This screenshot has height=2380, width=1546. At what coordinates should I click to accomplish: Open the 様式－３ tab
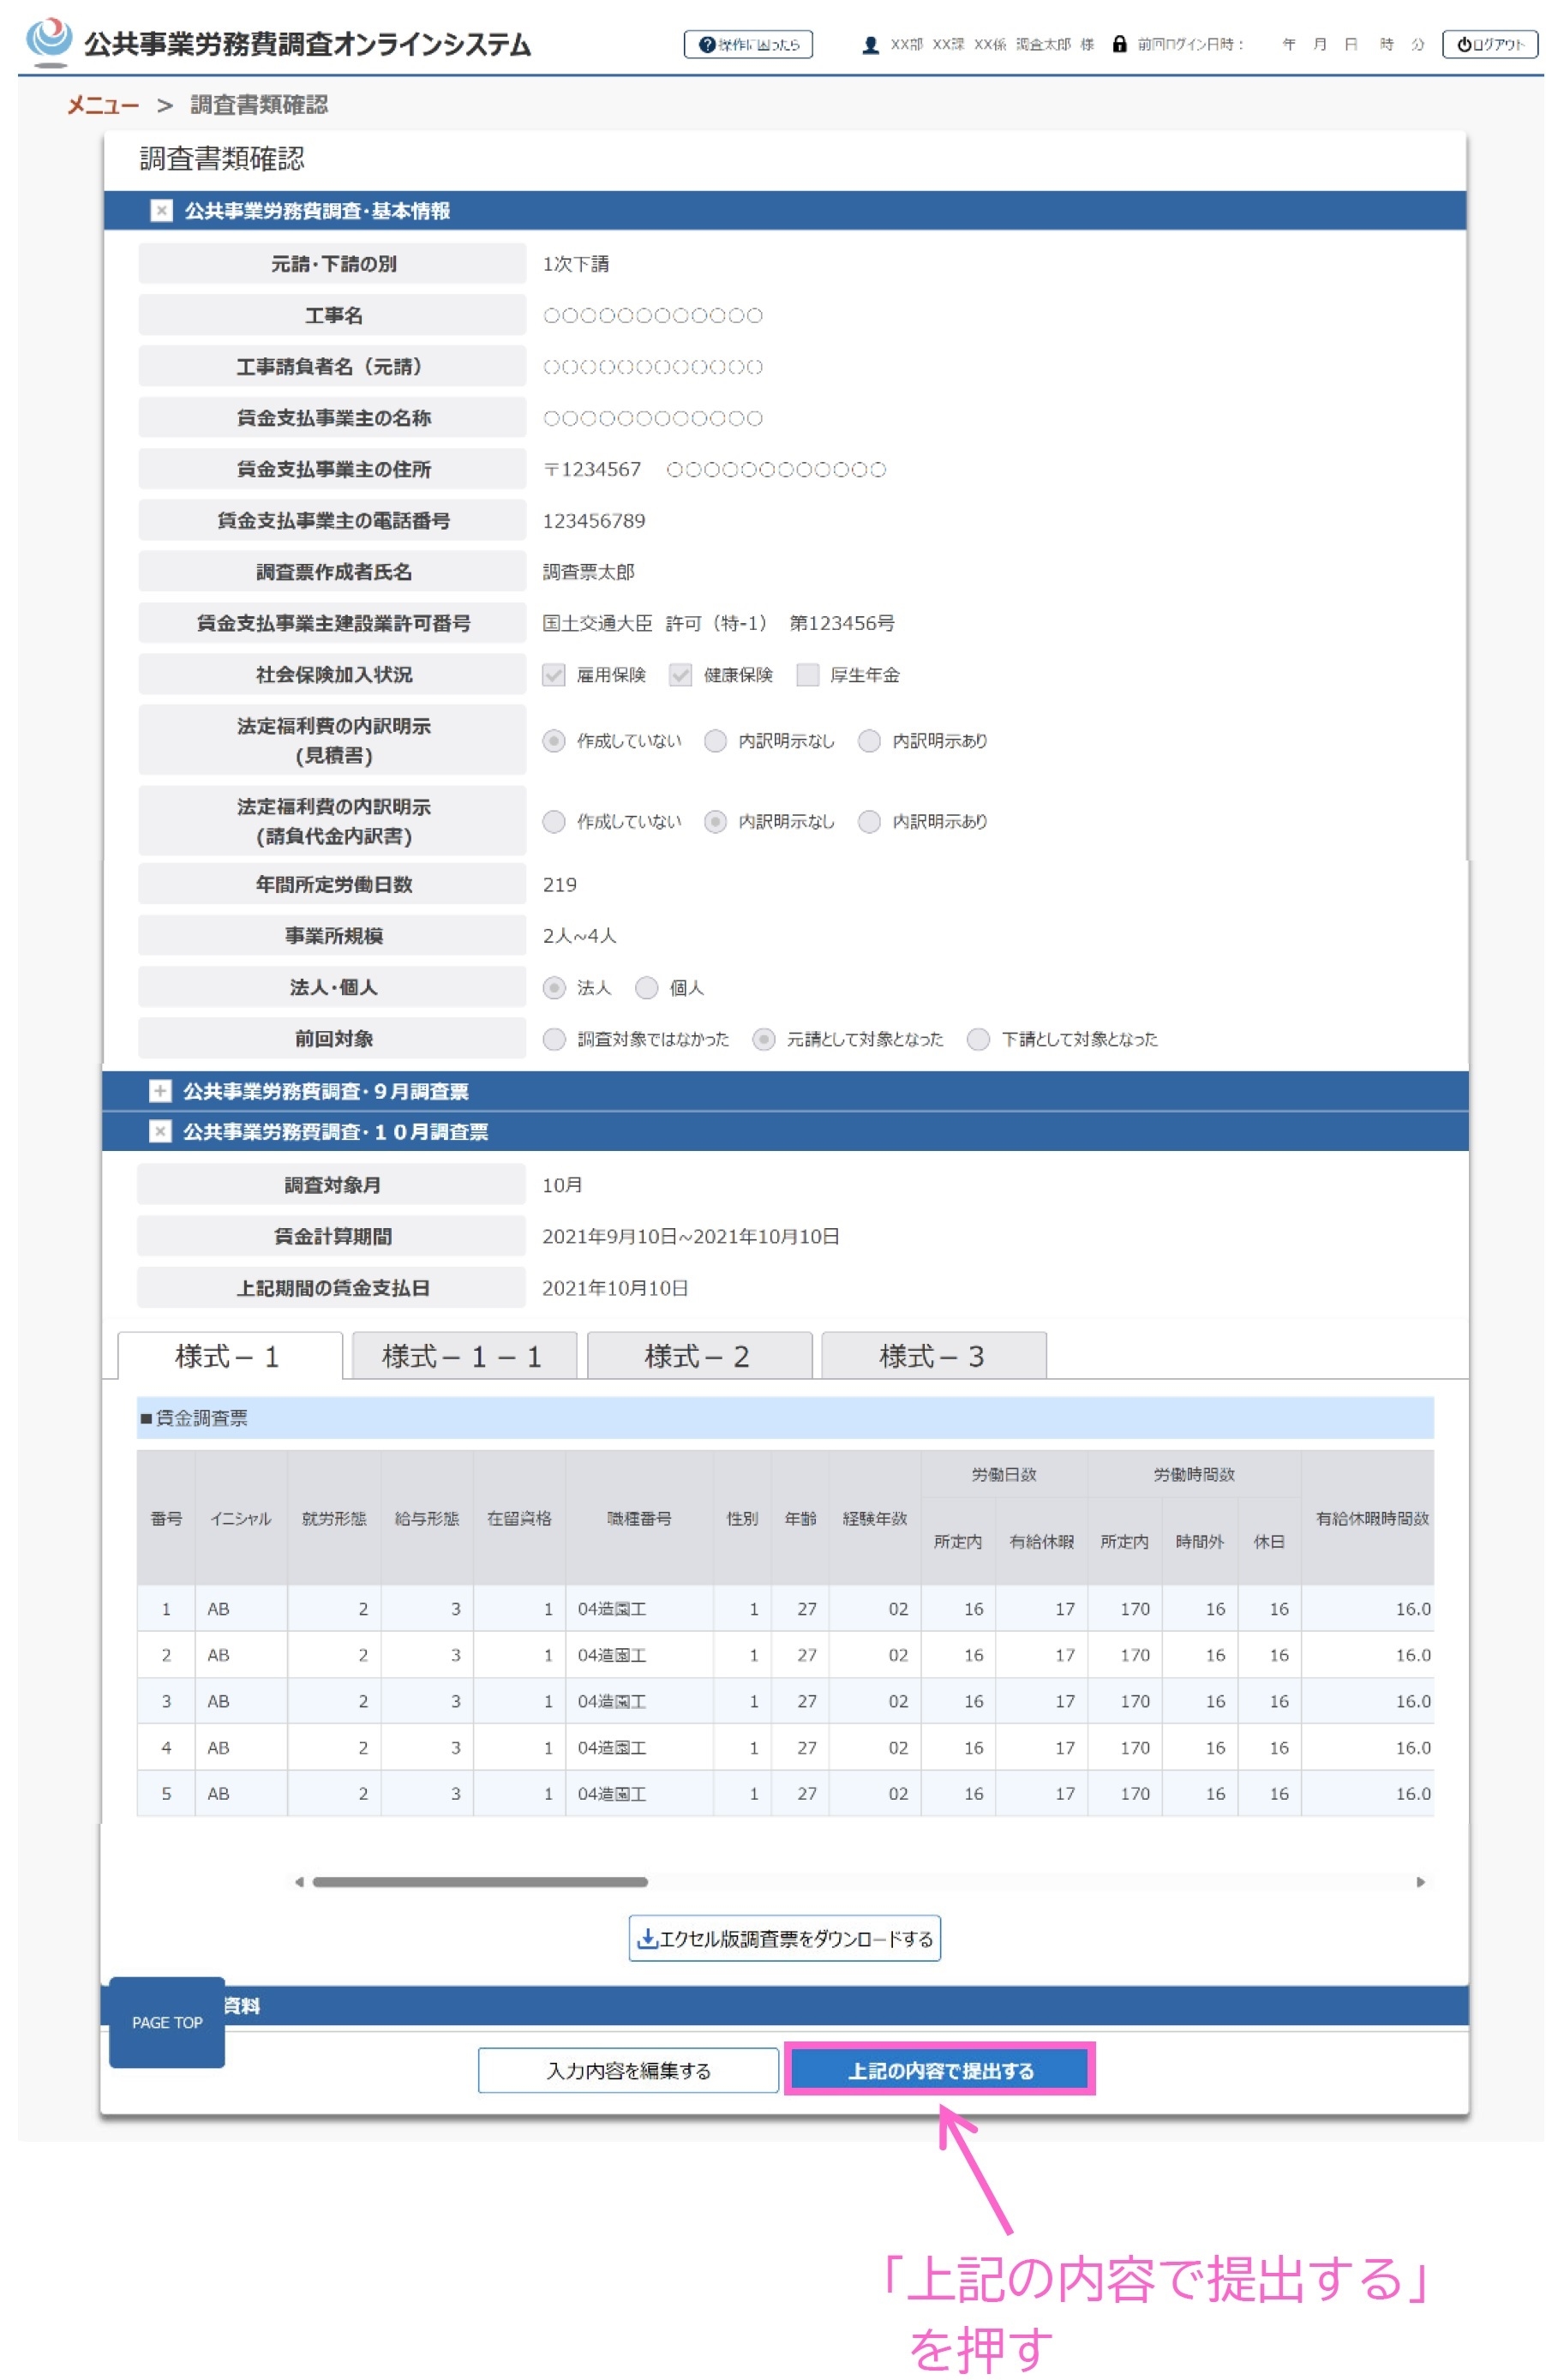[x=933, y=1355]
